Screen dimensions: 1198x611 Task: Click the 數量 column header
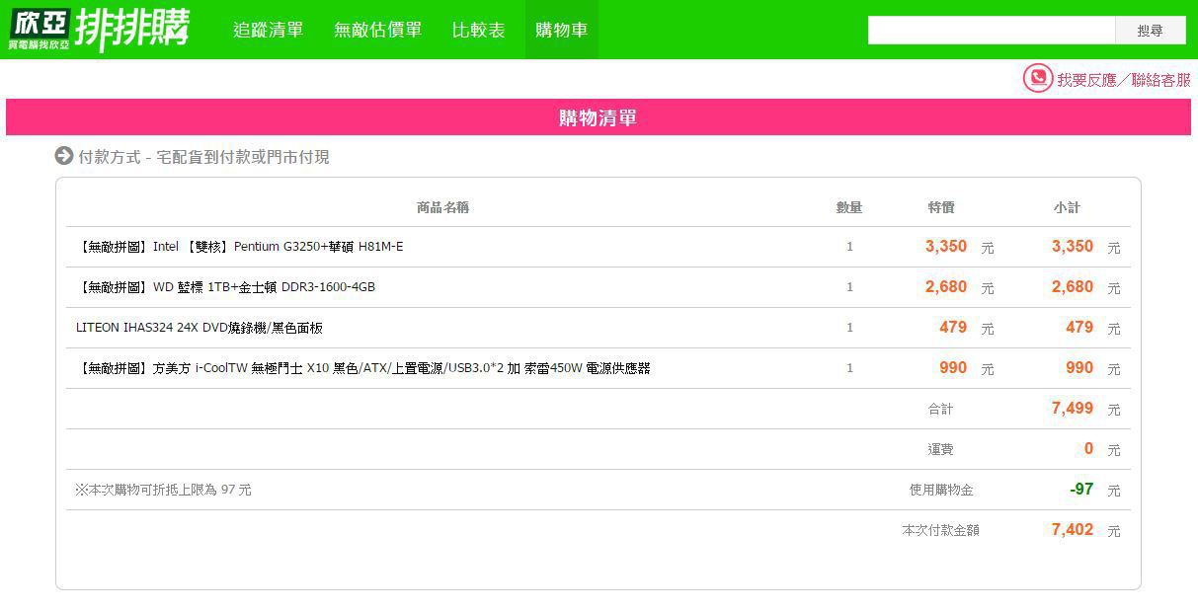point(849,207)
